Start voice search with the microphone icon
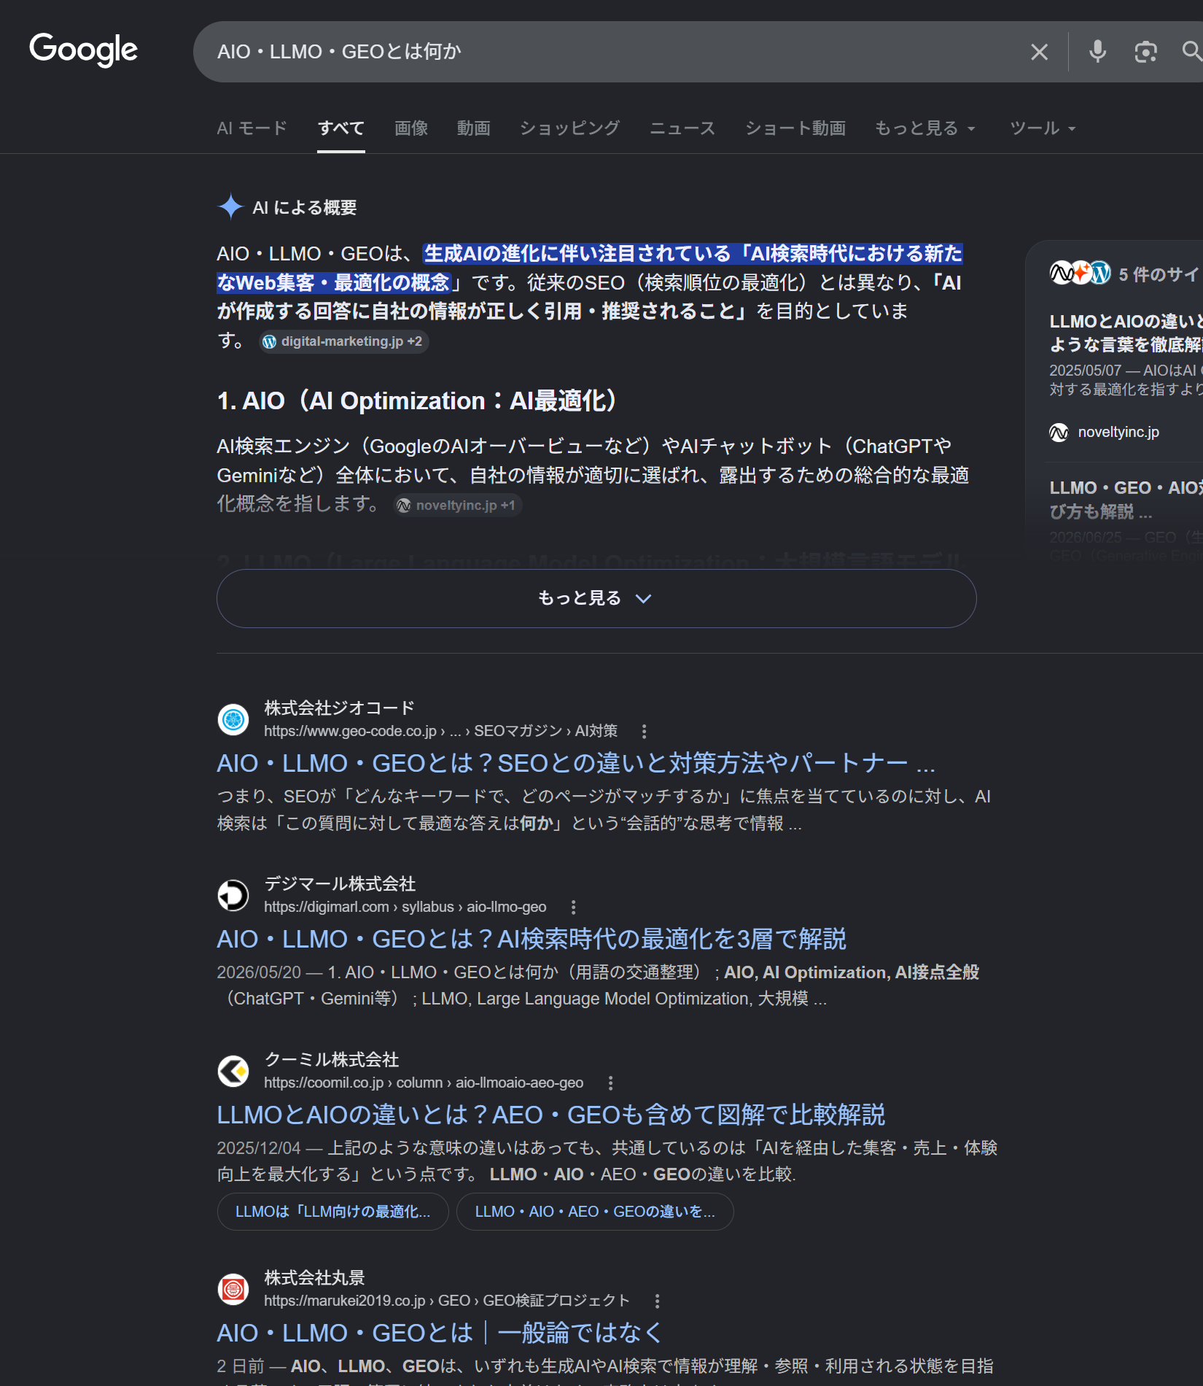 pyautogui.click(x=1097, y=52)
